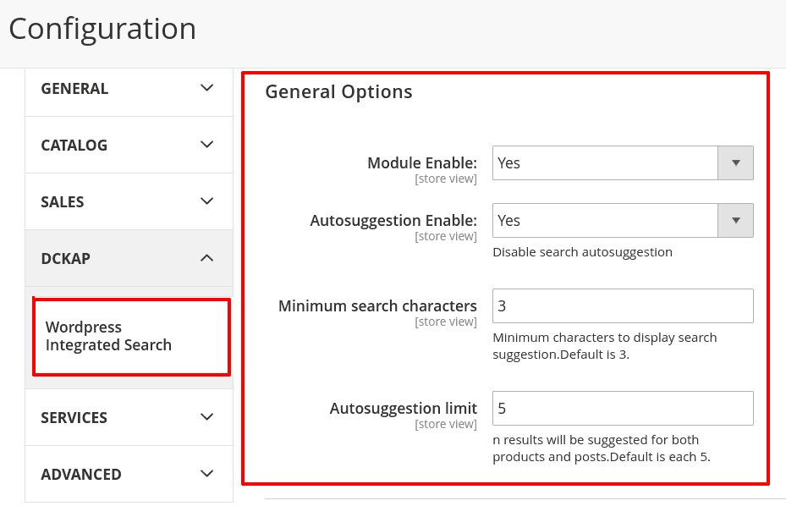The height and width of the screenshot is (506, 786).
Task: Open the Module Enable select showing Yes
Action: click(x=605, y=163)
